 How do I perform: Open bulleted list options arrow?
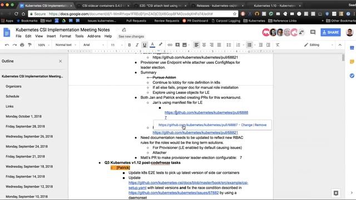(x=255, y=45)
